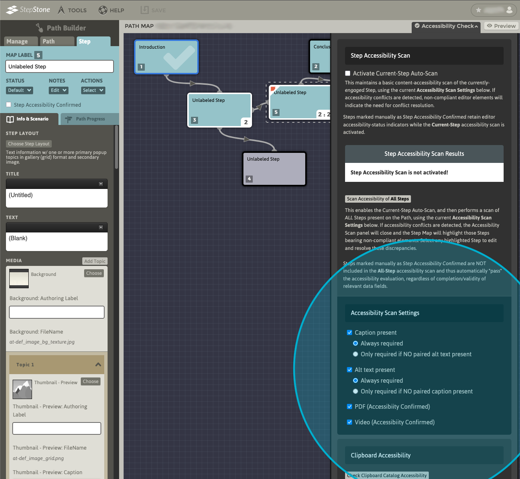Viewport: 520px width, 479px height.
Task: Open the Status Default dropdown
Action: point(20,90)
